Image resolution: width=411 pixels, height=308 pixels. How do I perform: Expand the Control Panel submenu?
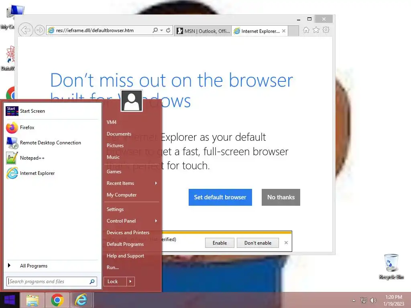click(x=132, y=221)
